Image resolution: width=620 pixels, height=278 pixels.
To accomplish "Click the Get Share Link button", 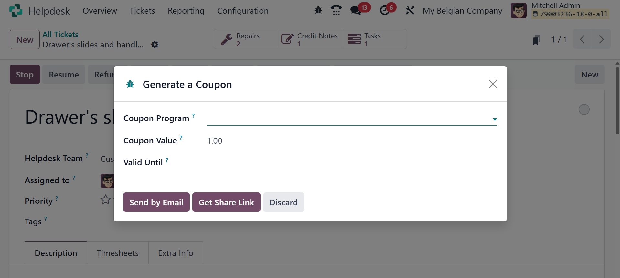I will [226, 202].
